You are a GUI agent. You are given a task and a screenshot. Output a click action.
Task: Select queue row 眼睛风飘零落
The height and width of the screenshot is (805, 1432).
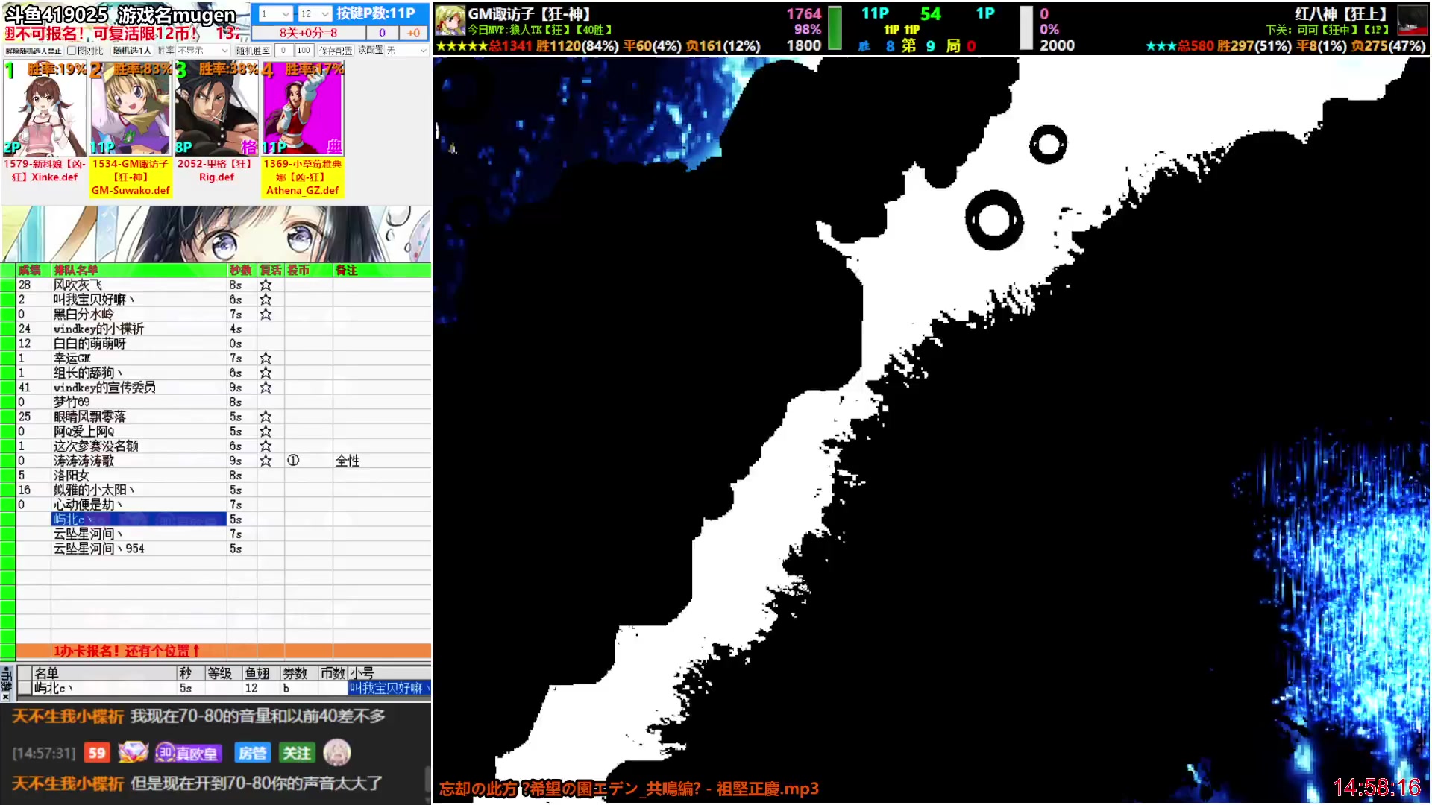pyautogui.click(x=139, y=417)
